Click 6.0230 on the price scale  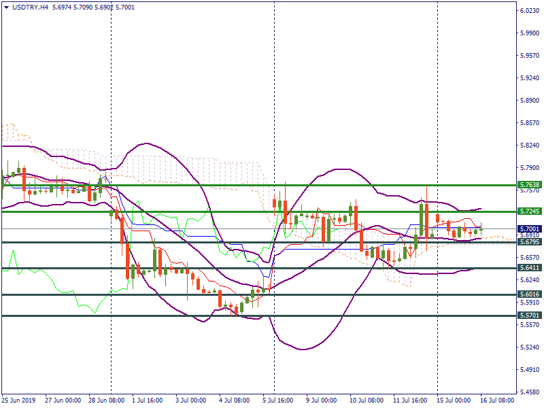click(530, 11)
